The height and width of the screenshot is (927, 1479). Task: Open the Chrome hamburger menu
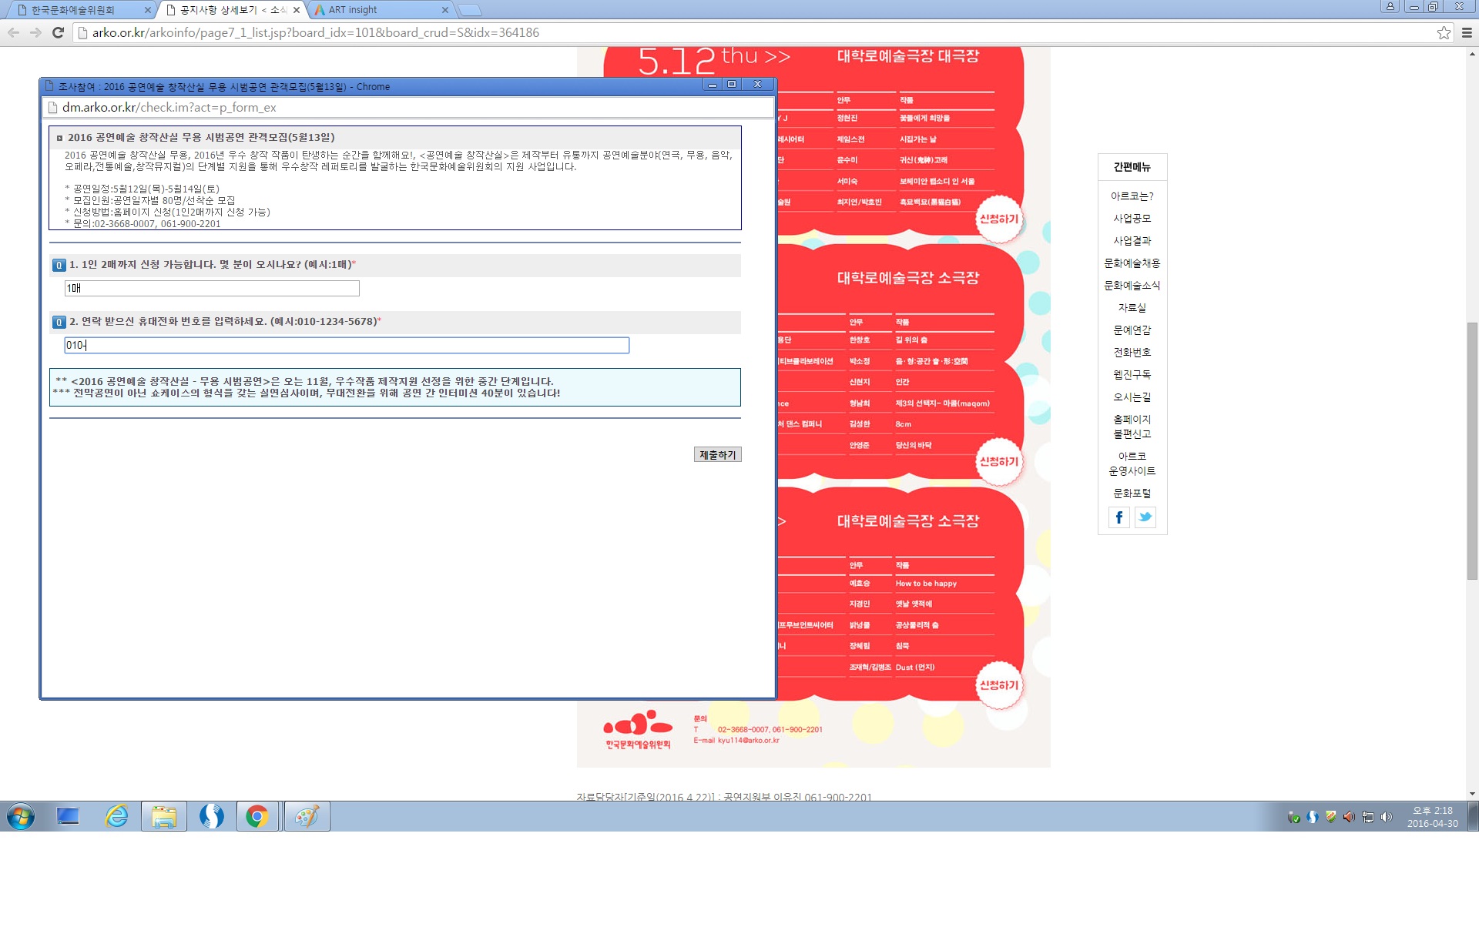[x=1467, y=32]
